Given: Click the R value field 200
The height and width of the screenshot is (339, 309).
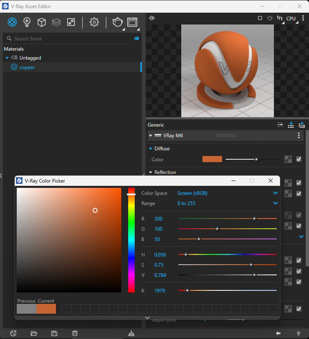Looking at the screenshot, I should [158, 219].
